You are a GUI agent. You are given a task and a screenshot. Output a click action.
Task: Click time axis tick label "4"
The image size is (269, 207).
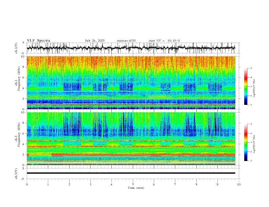click(x=111, y=184)
